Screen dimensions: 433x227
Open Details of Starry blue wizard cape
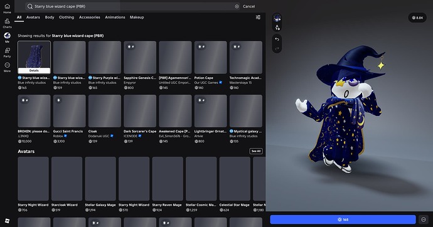[34, 71]
